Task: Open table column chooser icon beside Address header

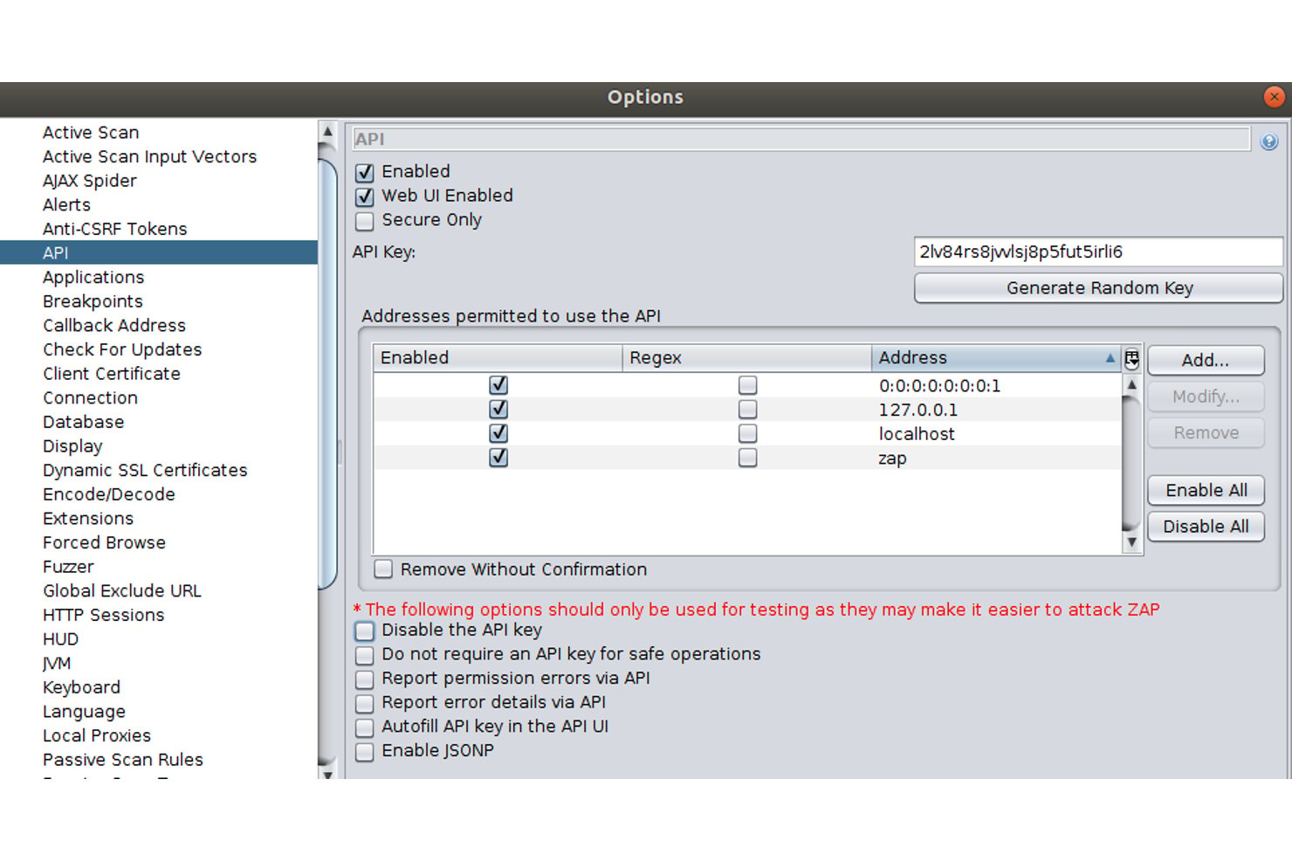Action: click(1131, 358)
